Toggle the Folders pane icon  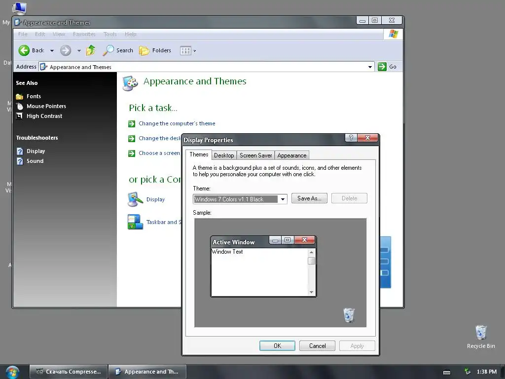(x=144, y=51)
